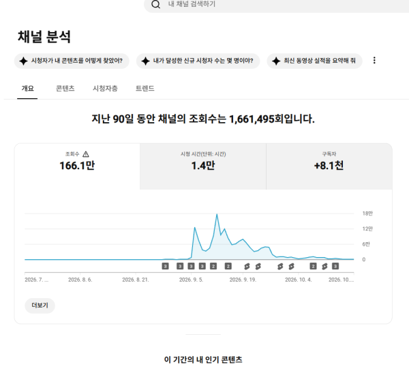Open the '2' video marker near 2026. 10. 4.
Viewport: 409px width, 369px height.
click(x=313, y=266)
